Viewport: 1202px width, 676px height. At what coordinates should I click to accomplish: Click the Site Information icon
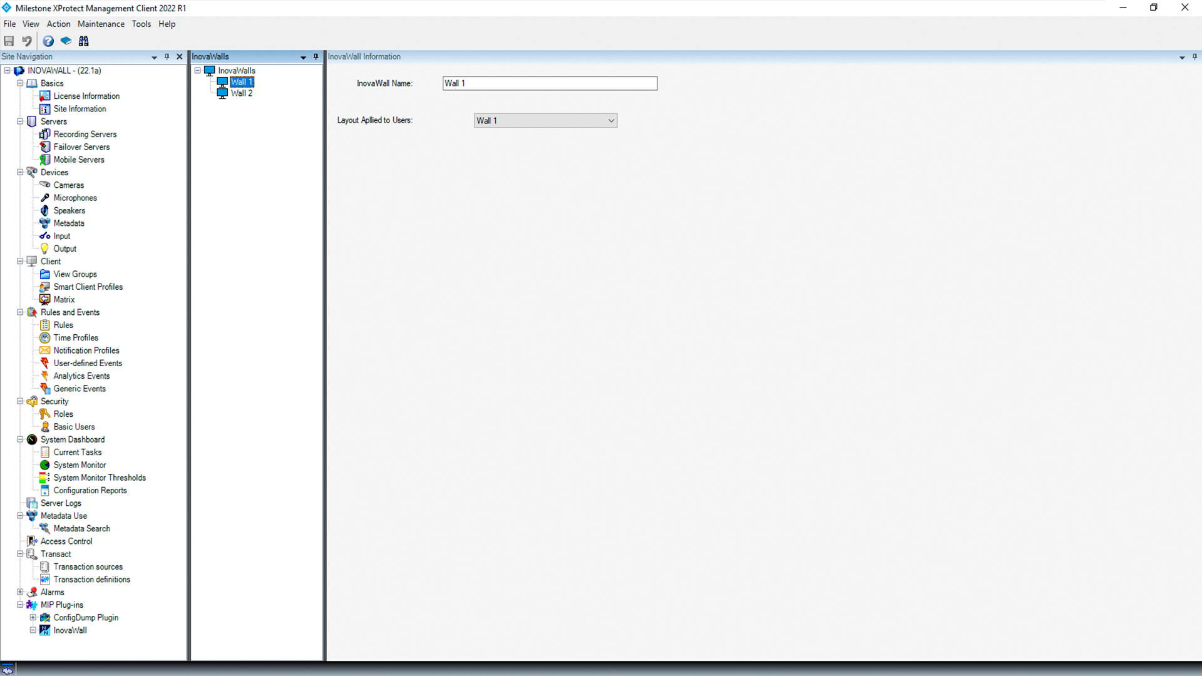pos(45,109)
